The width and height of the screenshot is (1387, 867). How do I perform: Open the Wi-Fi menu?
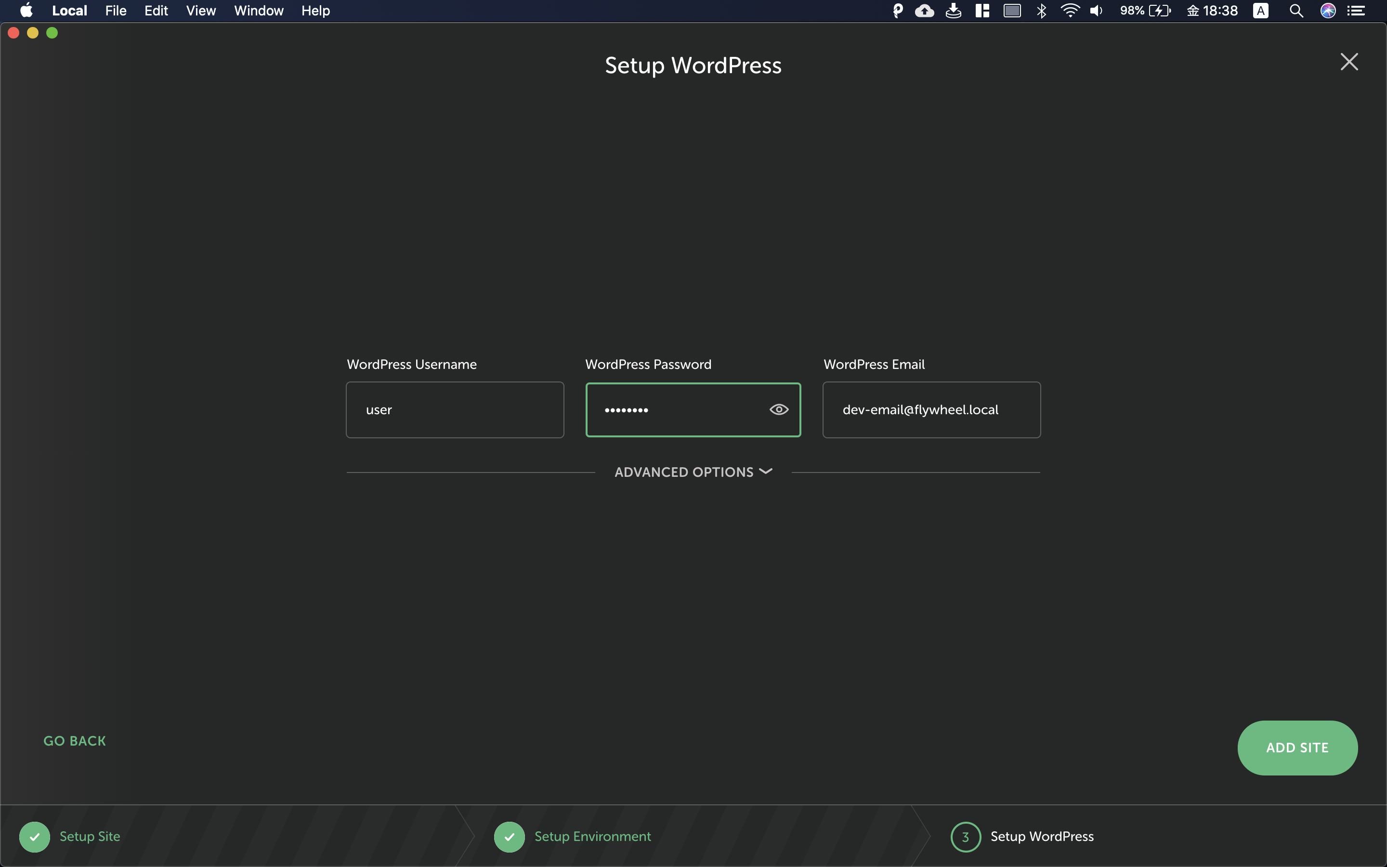[1070, 10]
